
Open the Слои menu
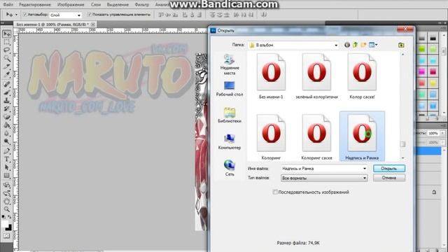click(x=96, y=5)
